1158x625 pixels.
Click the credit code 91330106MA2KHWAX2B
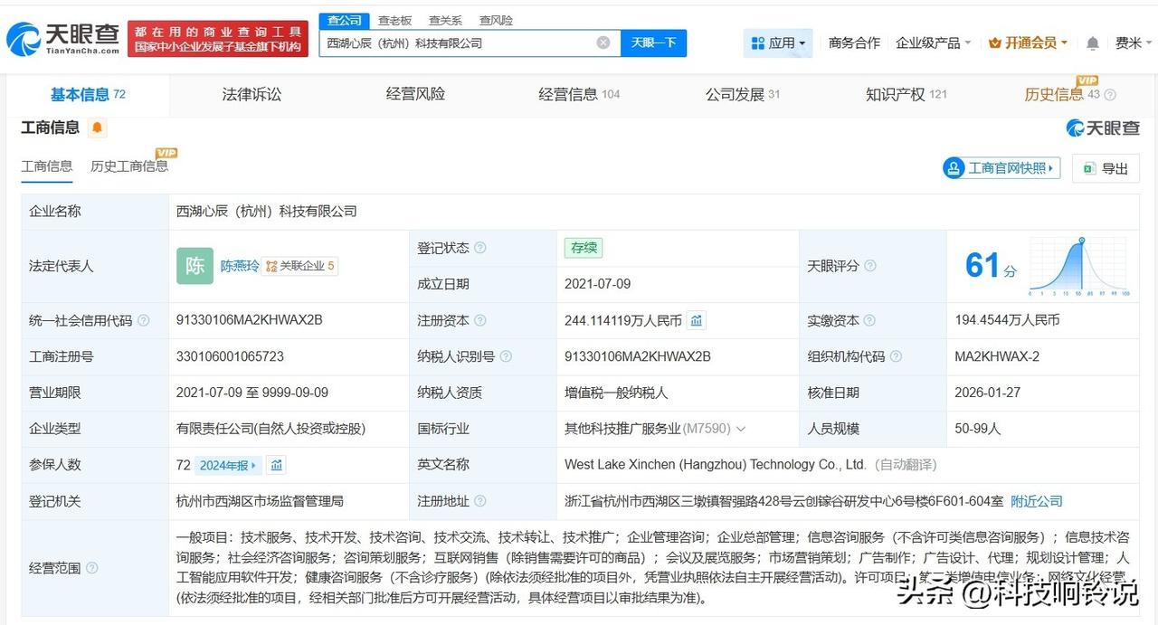pos(250,320)
